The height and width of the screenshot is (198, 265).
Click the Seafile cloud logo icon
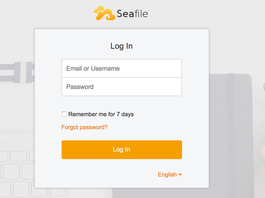point(104,13)
